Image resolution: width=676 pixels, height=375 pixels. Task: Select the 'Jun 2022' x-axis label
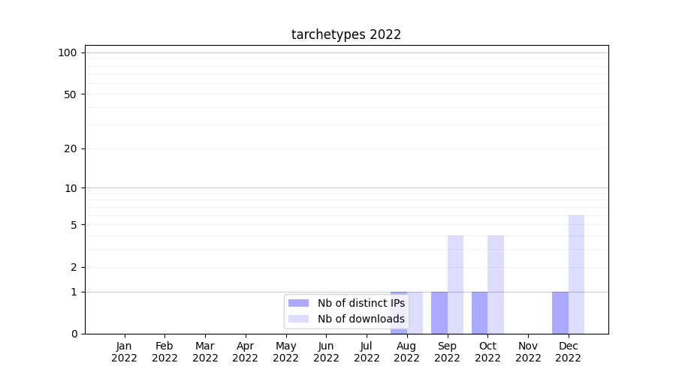tap(326, 352)
